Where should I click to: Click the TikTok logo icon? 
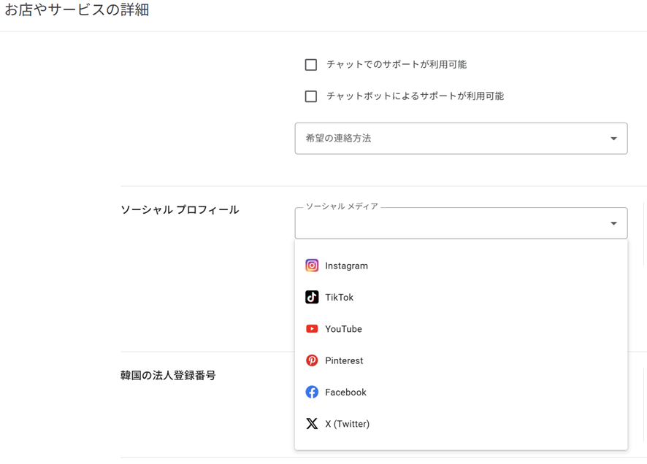(x=312, y=297)
